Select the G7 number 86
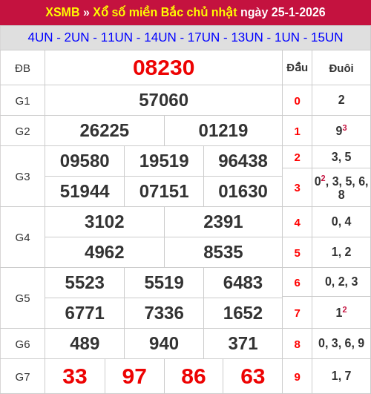 (194, 376)
